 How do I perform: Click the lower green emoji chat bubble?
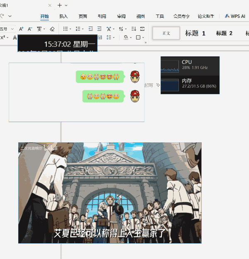coord(103,96)
